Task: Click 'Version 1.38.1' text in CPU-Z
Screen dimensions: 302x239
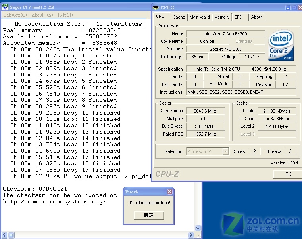Action: (x=284, y=163)
